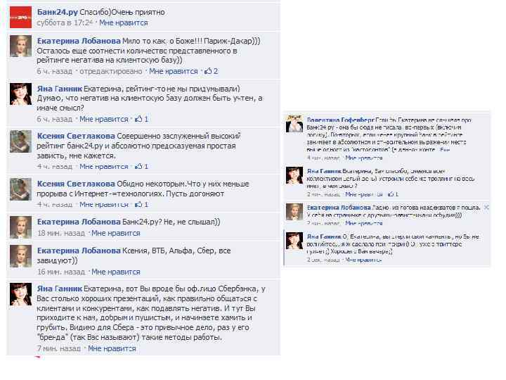Click thumbs-up on Ксения's Обидно некоторым comment
Screen dimensions: 506x380
pos(138,205)
